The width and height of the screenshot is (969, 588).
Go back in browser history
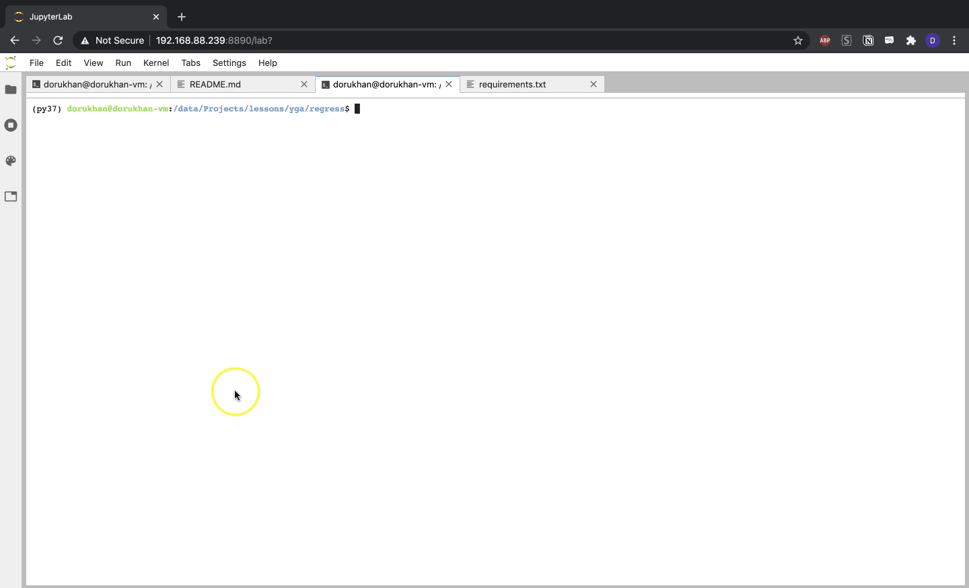[15, 40]
